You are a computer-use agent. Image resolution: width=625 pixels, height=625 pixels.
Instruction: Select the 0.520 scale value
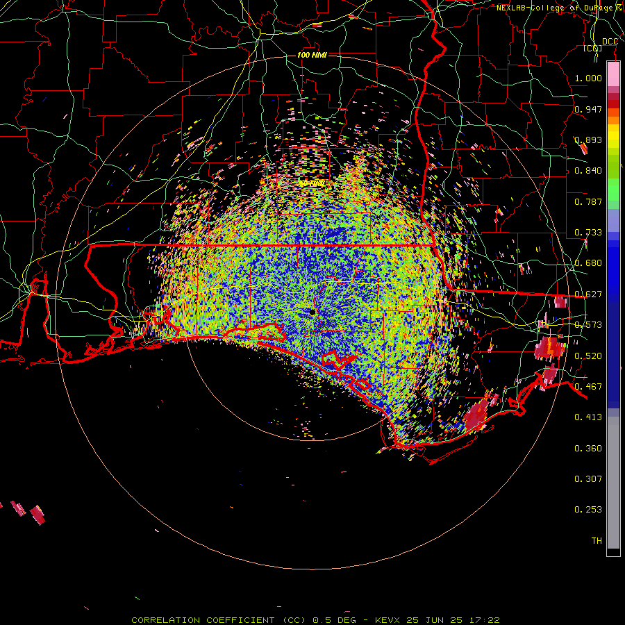[x=588, y=356]
